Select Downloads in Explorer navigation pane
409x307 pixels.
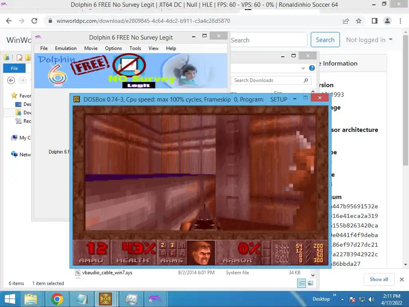tap(23, 112)
